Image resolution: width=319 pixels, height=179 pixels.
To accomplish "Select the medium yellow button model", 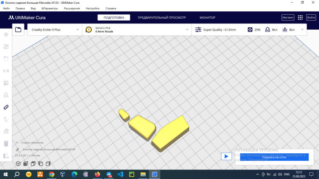I will pyautogui.click(x=142, y=128).
